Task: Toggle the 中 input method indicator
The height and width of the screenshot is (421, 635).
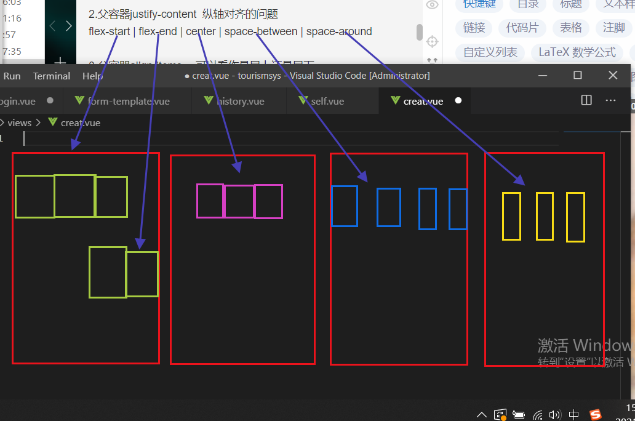Action: [574, 414]
